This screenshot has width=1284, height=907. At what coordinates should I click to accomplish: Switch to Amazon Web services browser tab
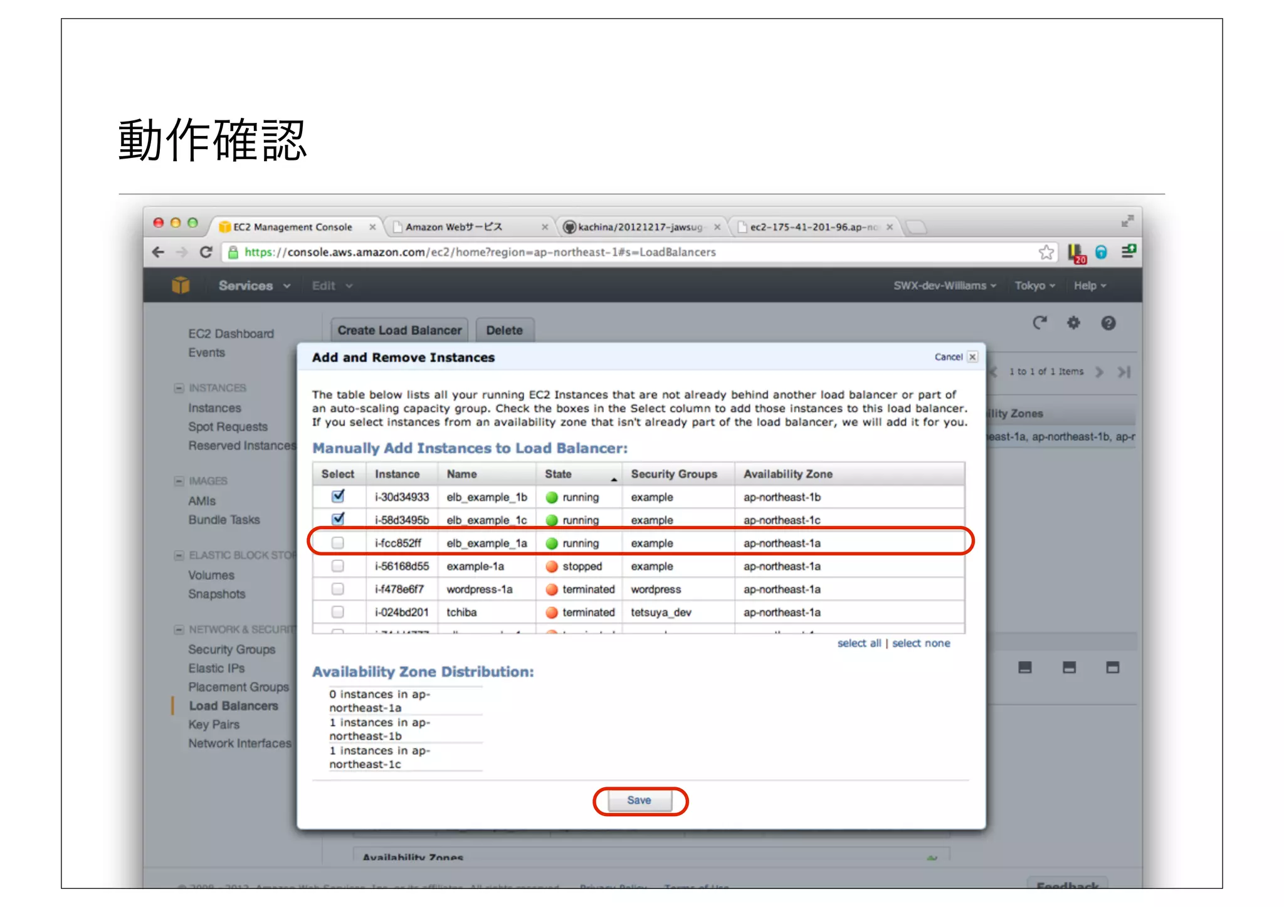click(455, 227)
